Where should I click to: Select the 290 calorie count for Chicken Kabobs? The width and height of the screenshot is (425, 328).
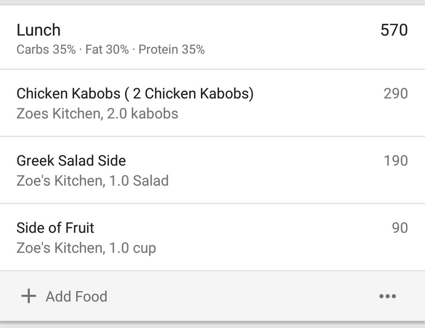coord(395,94)
